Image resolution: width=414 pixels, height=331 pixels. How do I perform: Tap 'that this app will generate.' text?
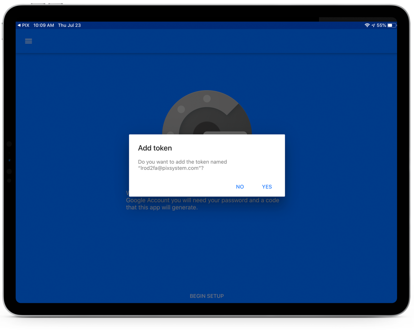pyautogui.click(x=162, y=208)
